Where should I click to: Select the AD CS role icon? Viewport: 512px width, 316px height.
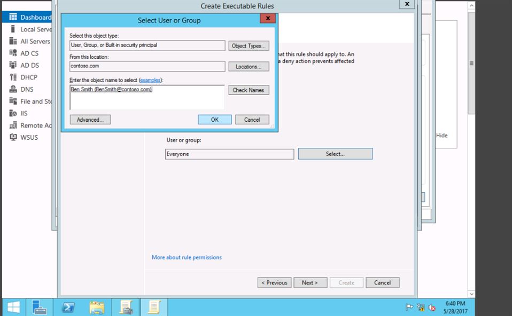(13, 53)
